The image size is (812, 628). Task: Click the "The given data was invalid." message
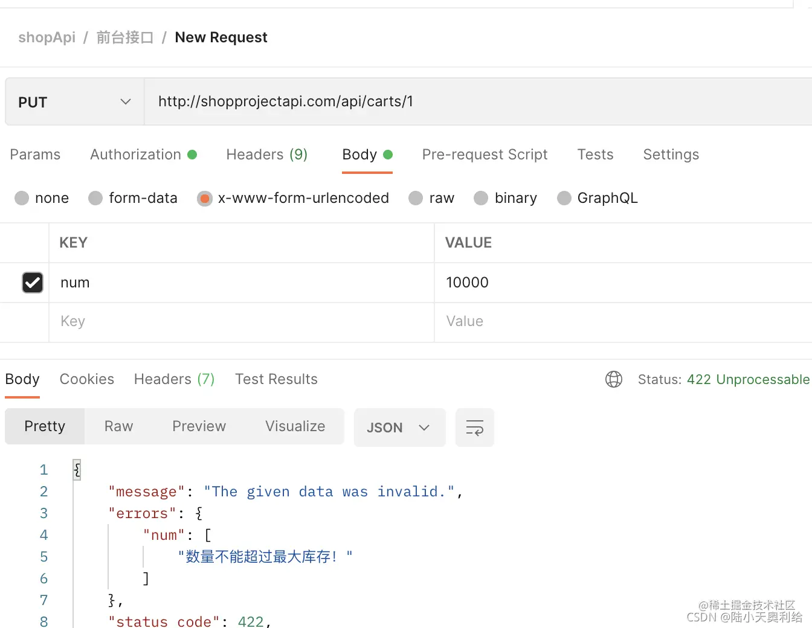[329, 492]
